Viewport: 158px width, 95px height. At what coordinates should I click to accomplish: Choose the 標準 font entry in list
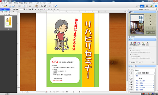(x=140, y=78)
